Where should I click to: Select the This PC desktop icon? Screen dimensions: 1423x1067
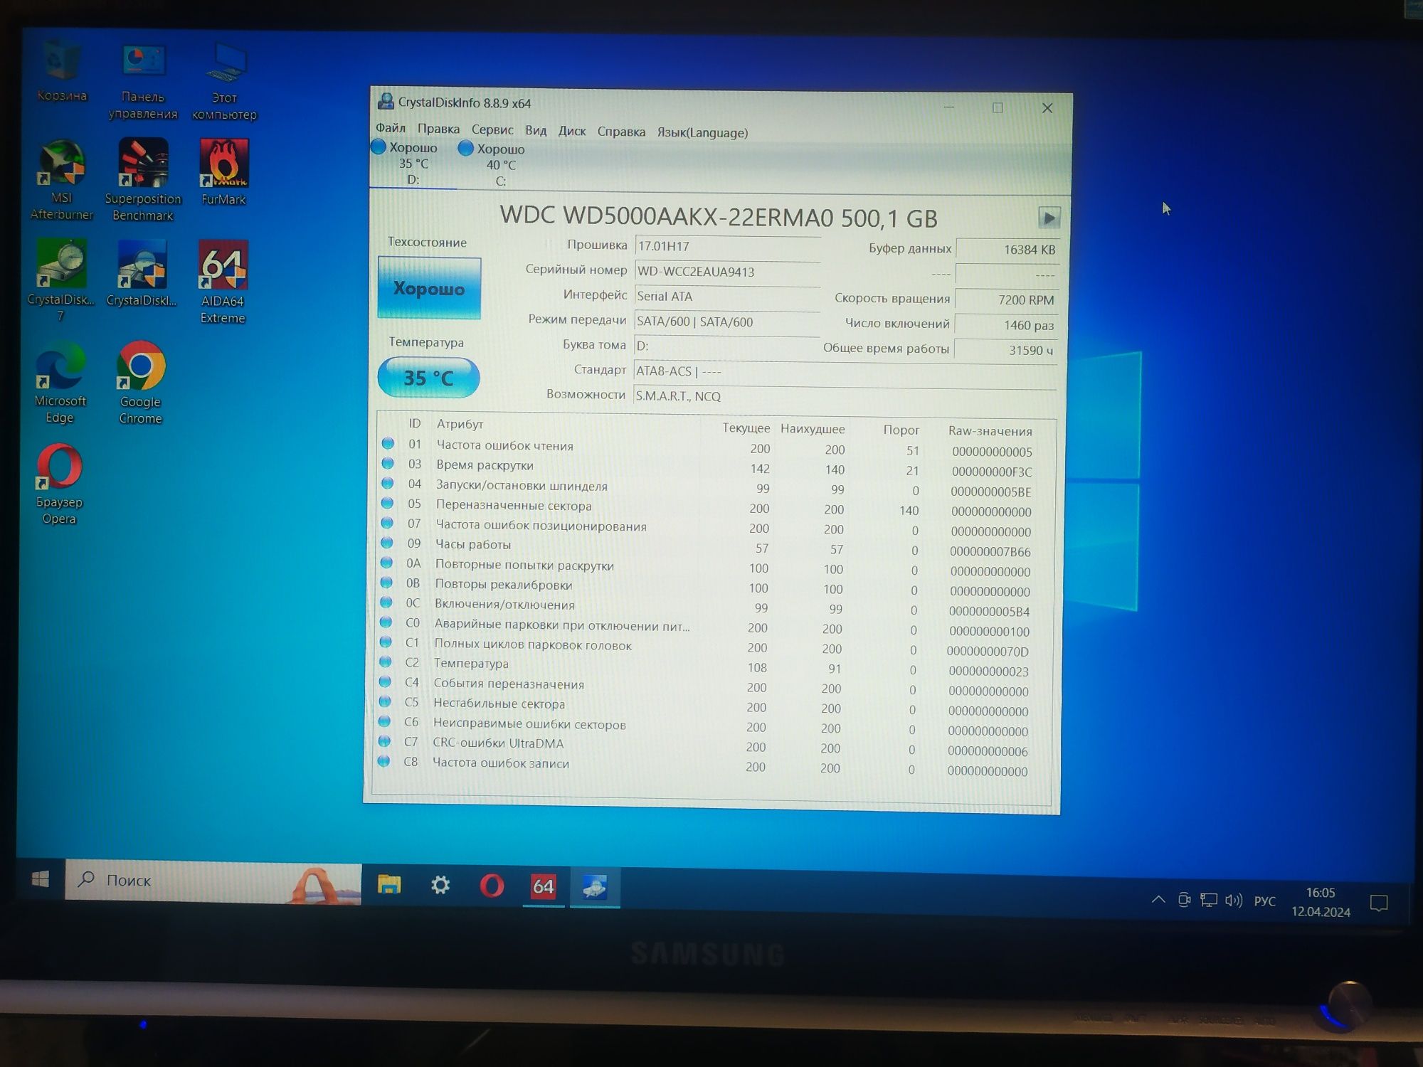click(x=225, y=81)
